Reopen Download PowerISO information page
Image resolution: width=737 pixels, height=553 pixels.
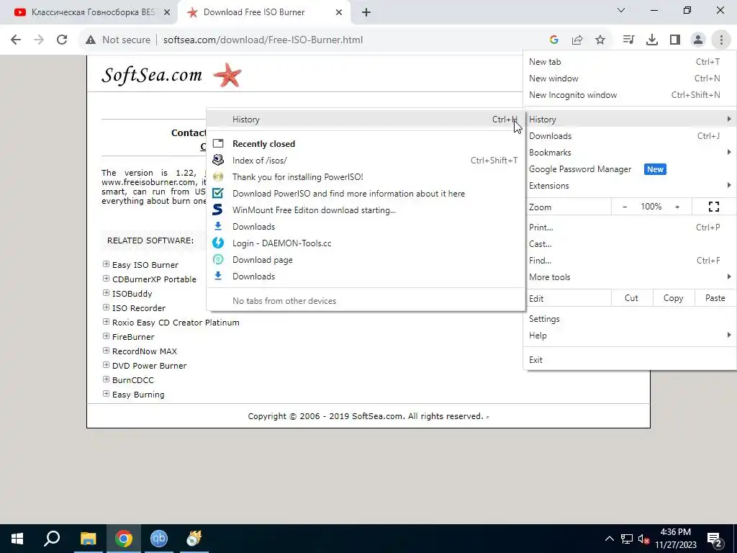366,193
